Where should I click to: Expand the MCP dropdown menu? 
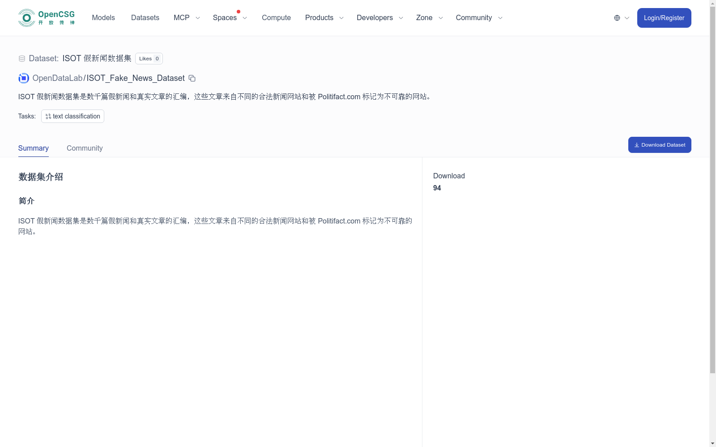click(186, 17)
